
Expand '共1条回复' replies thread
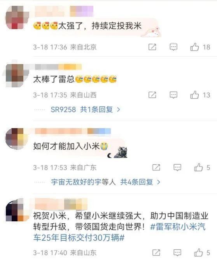pos(100,110)
